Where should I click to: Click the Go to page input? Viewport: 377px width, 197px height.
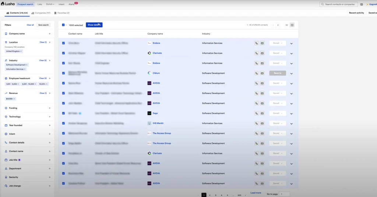coord(285,194)
